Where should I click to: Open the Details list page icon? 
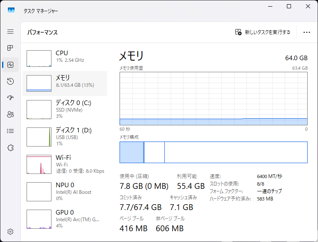[10, 131]
